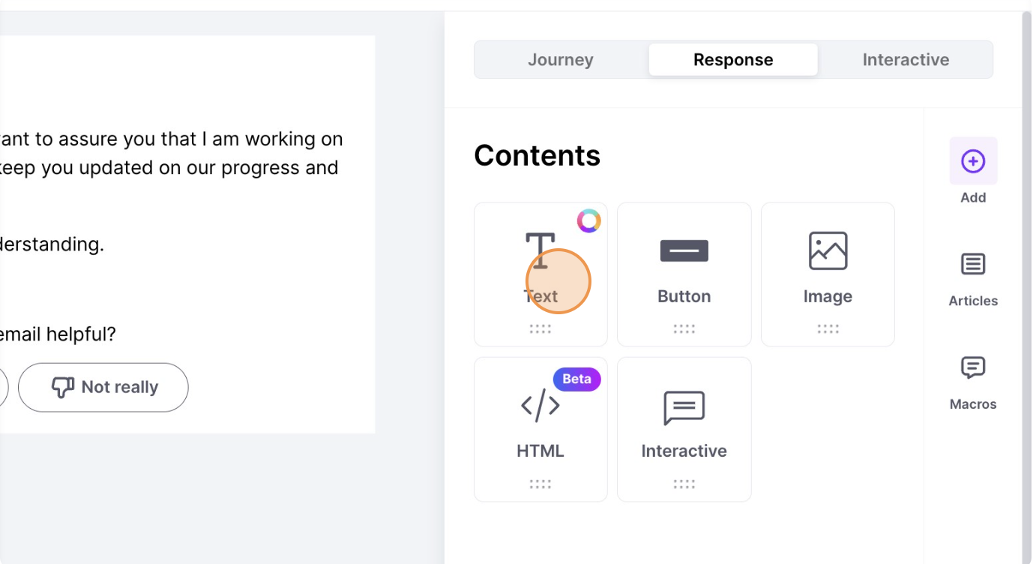Add a Button content block
The width and height of the screenshot is (1033, 564).
(684, 274)
